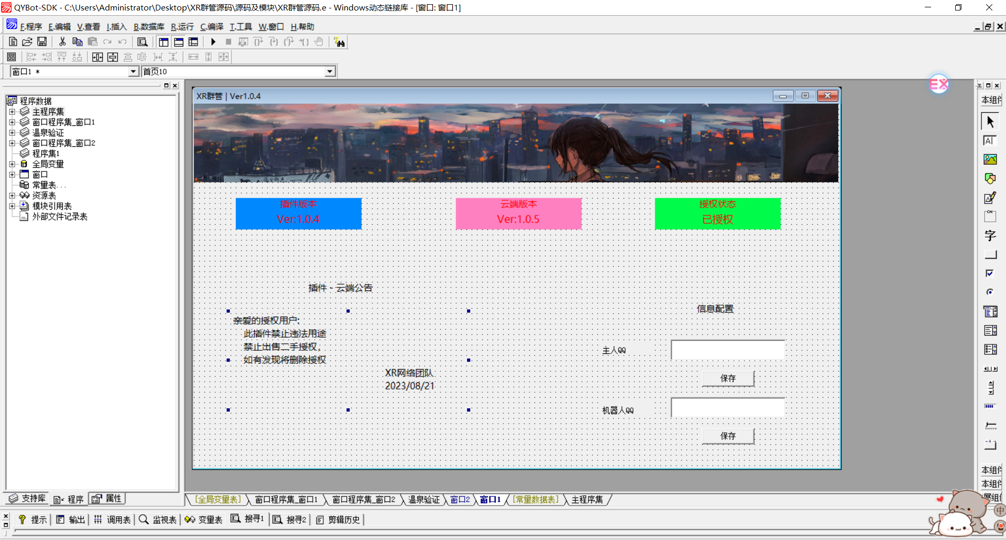Viewport: 1006px width, 540px height.
Task: Click the cut scissors icon
Action: 62,42
